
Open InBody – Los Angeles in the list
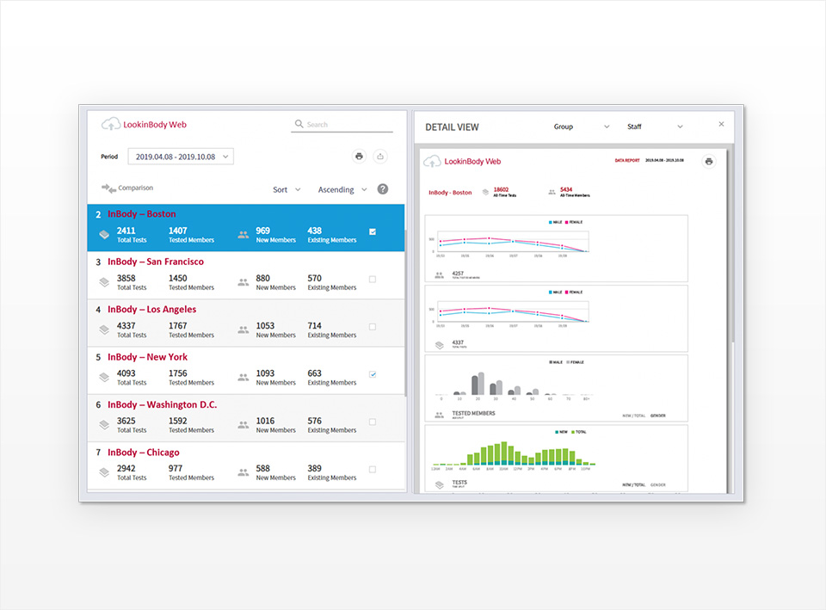click(x=245, y=323)
